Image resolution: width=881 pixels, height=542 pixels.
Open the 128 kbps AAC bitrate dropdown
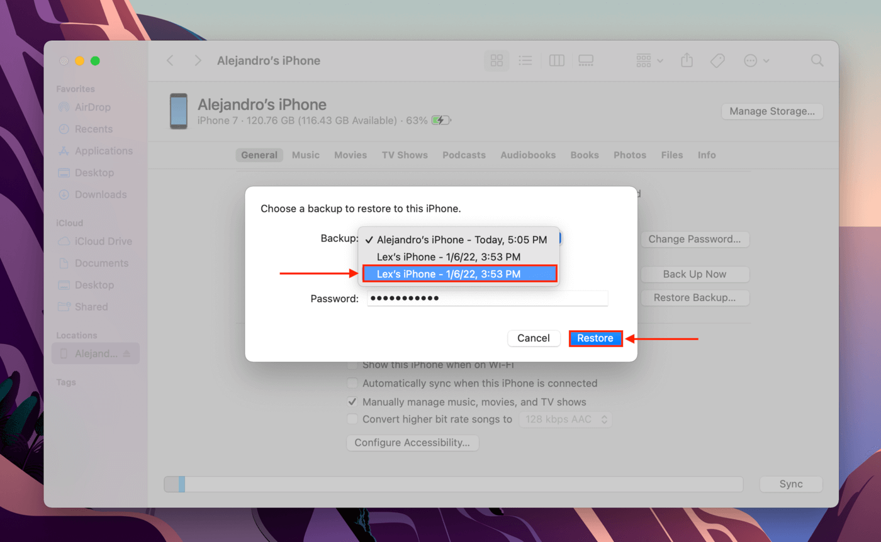(x=566, y=419)
